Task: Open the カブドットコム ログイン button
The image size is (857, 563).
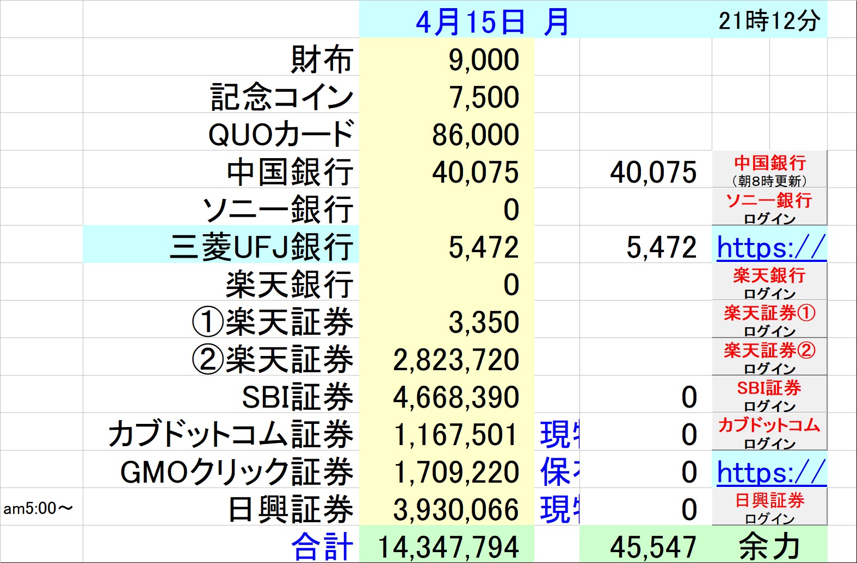Action: pyautogui.click(x=769, y=432)
